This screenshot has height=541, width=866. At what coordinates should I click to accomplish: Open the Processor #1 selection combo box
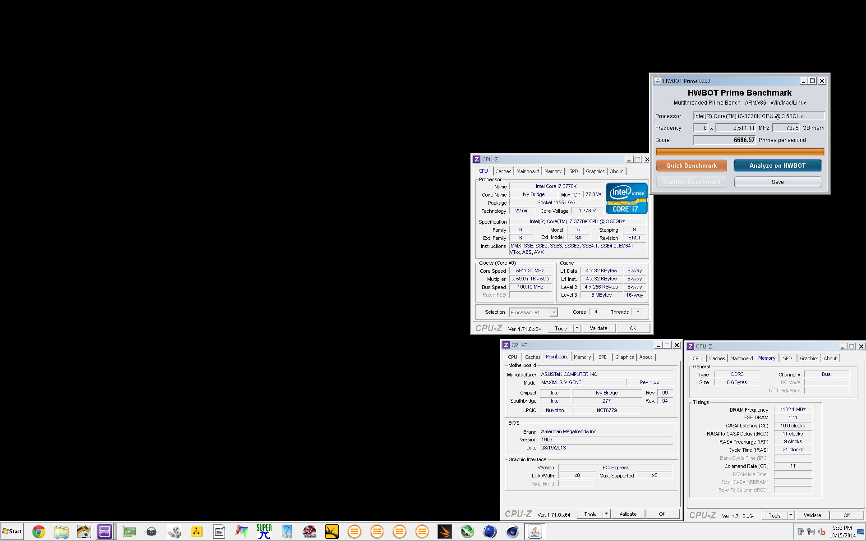(x=534, y=312)
